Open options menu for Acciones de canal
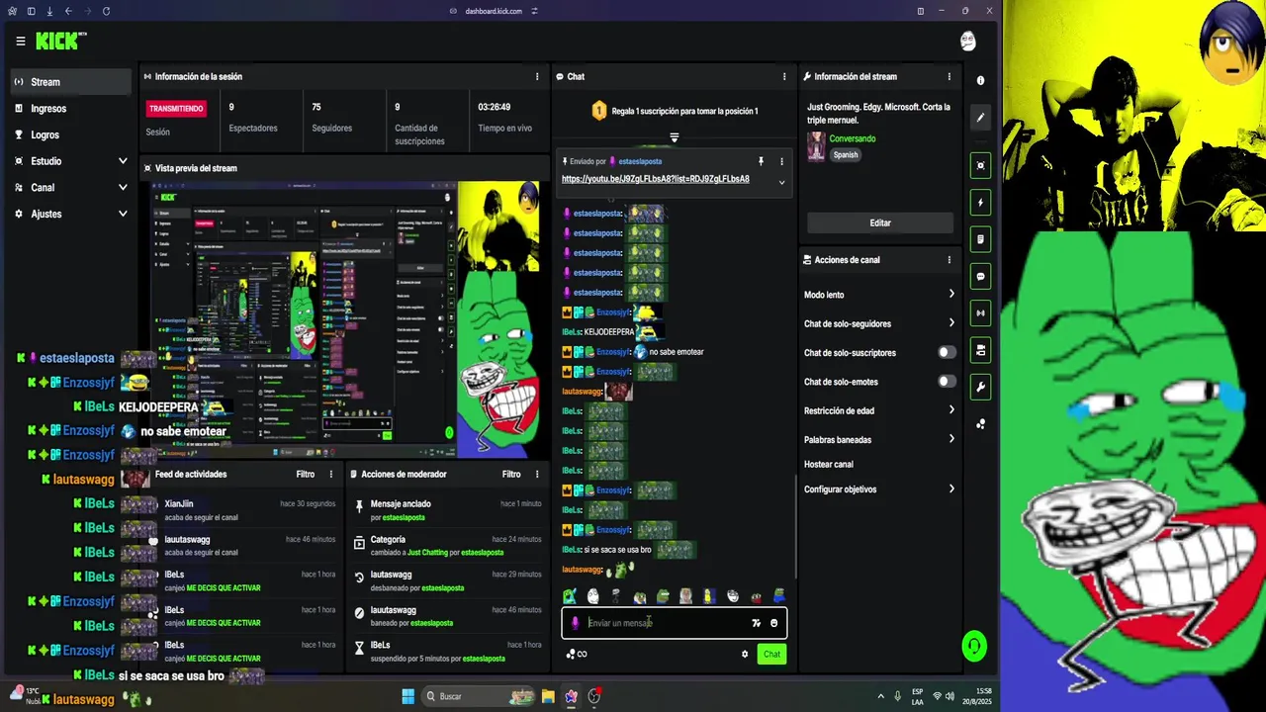This screenshot has height=712, width=1266. [949, 260]
